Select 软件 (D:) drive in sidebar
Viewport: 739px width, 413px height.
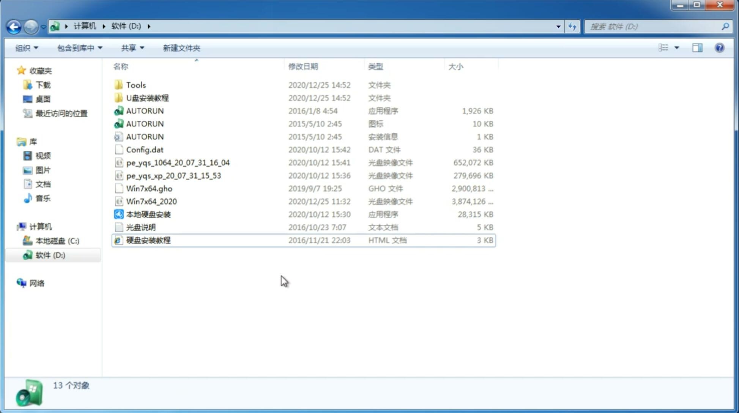(x=50, y=255)
